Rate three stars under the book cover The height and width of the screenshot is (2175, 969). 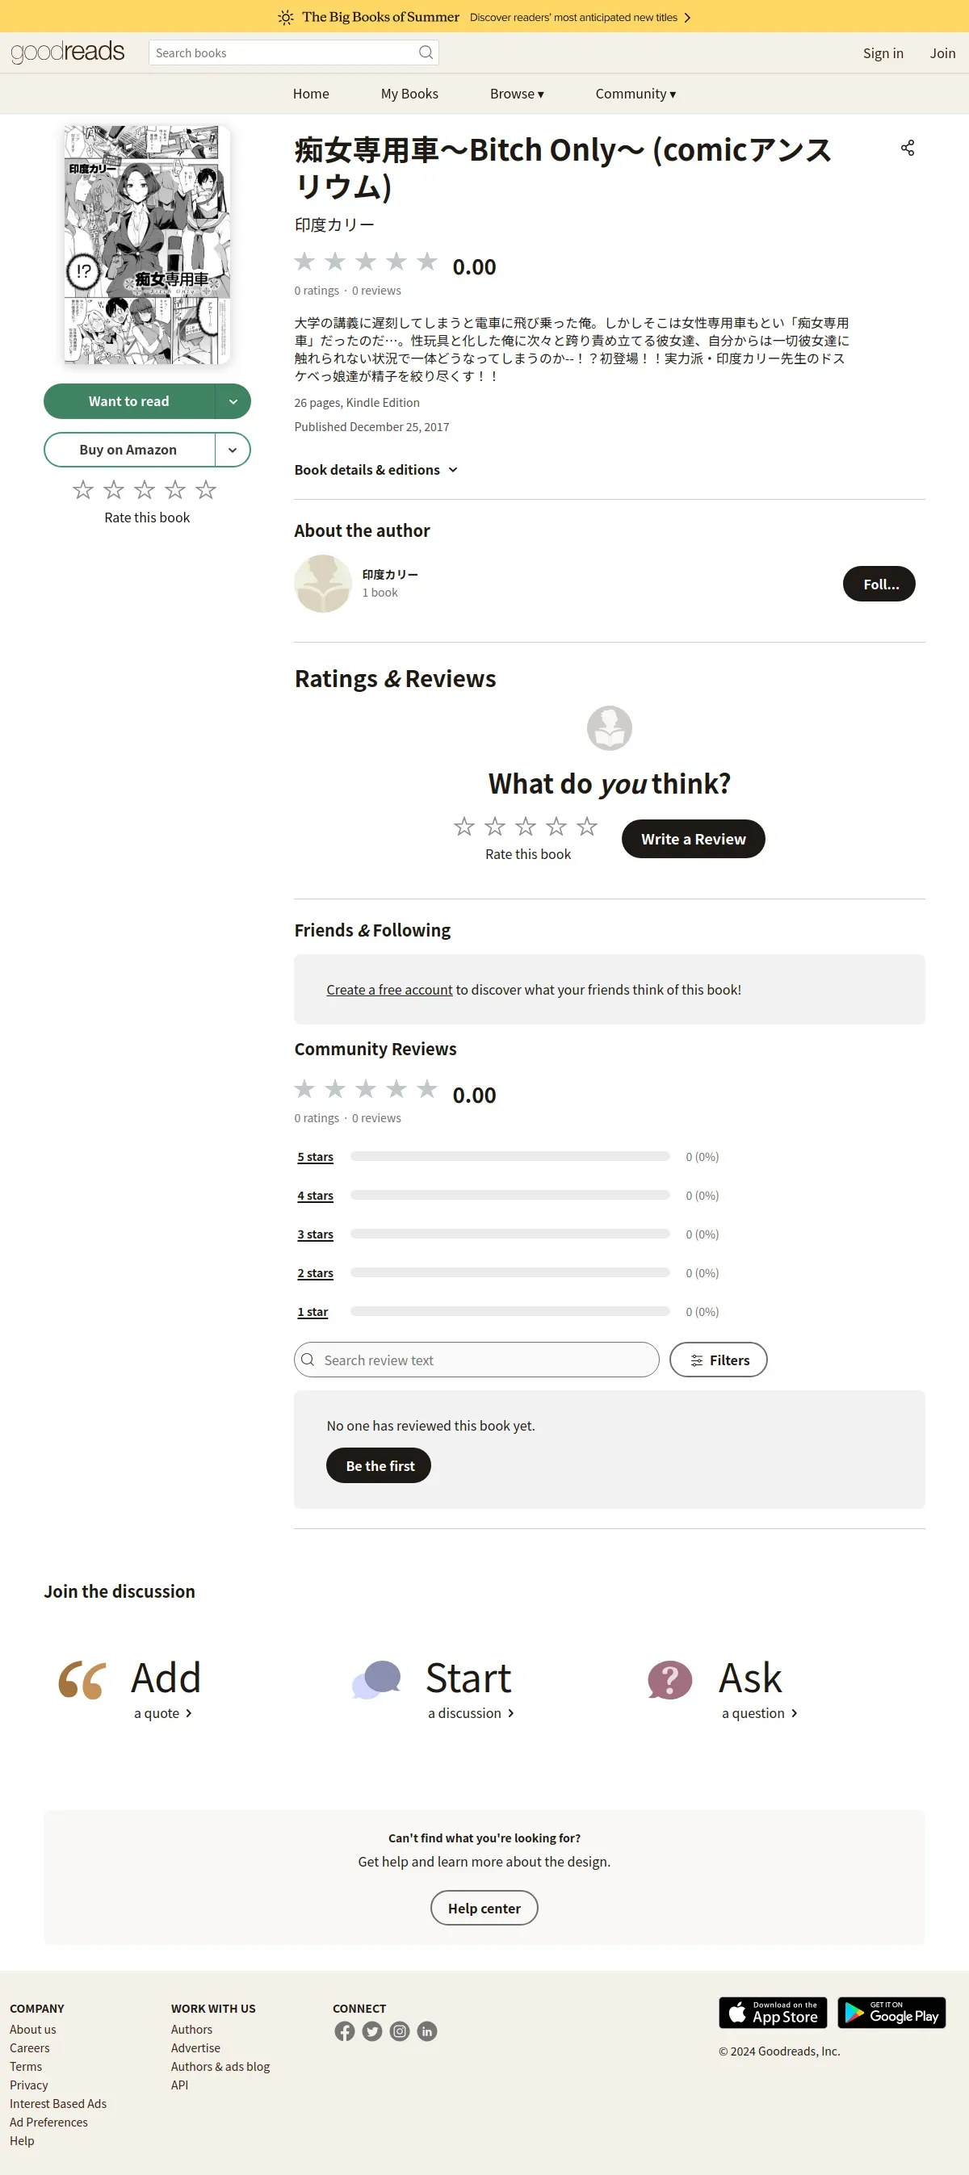pos(145,490)
